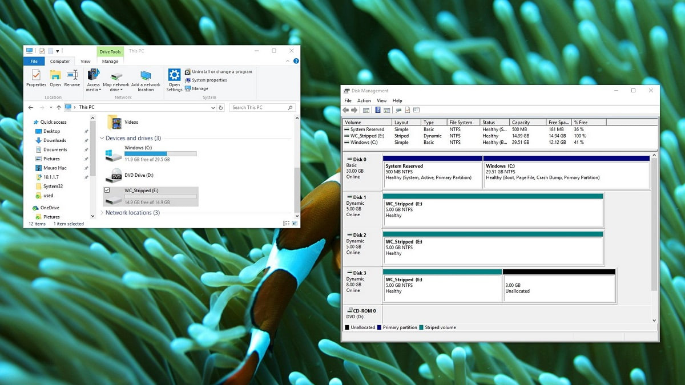
Task: Click the Up arrow in Explorer navigation
Action: pos(58,107)
